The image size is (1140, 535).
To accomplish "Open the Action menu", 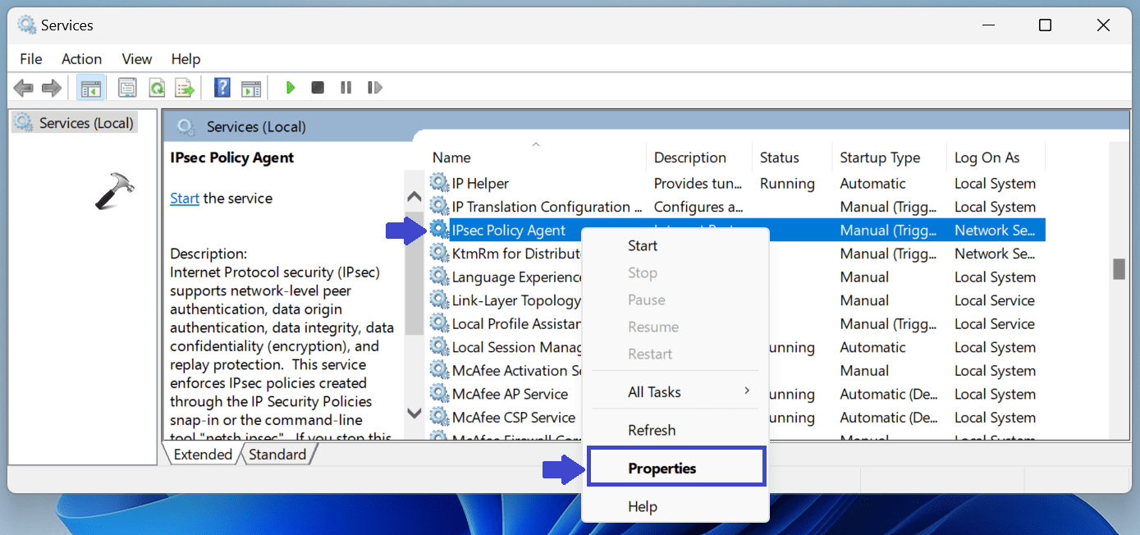I will click(81, 58).
